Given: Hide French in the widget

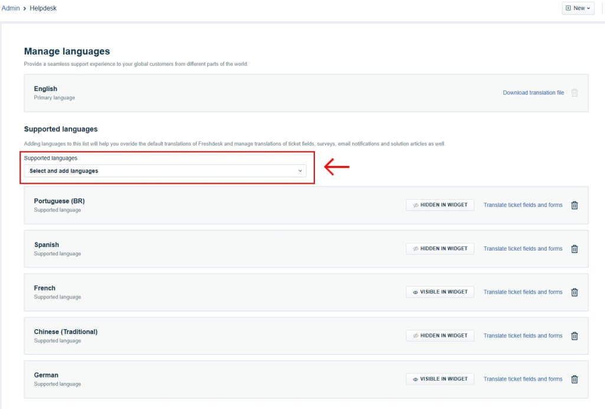Looking at the screenshot, I should [440, 291].
